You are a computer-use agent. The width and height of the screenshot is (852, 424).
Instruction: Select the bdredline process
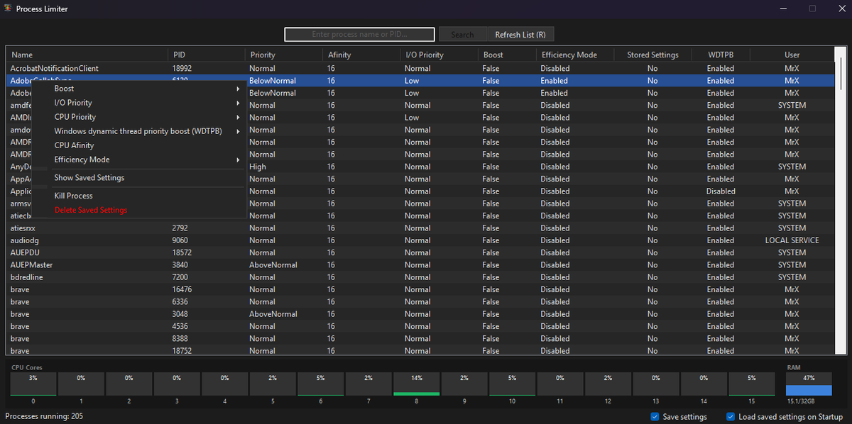[420, 277]
